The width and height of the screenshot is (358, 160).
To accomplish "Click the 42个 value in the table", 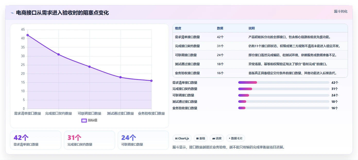I will [220, 37].
